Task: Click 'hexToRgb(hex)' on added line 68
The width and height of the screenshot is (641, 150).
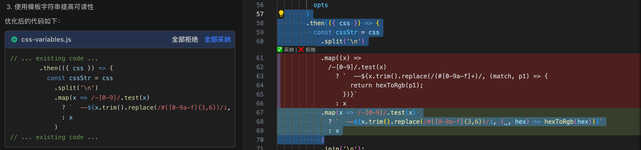Action: tap(568, 122)
